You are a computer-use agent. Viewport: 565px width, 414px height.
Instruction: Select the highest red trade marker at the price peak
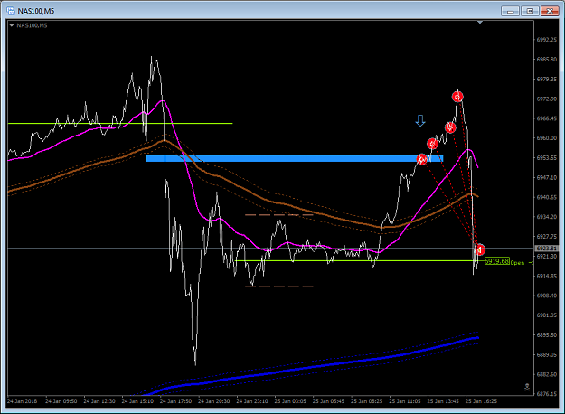[457, 97]
